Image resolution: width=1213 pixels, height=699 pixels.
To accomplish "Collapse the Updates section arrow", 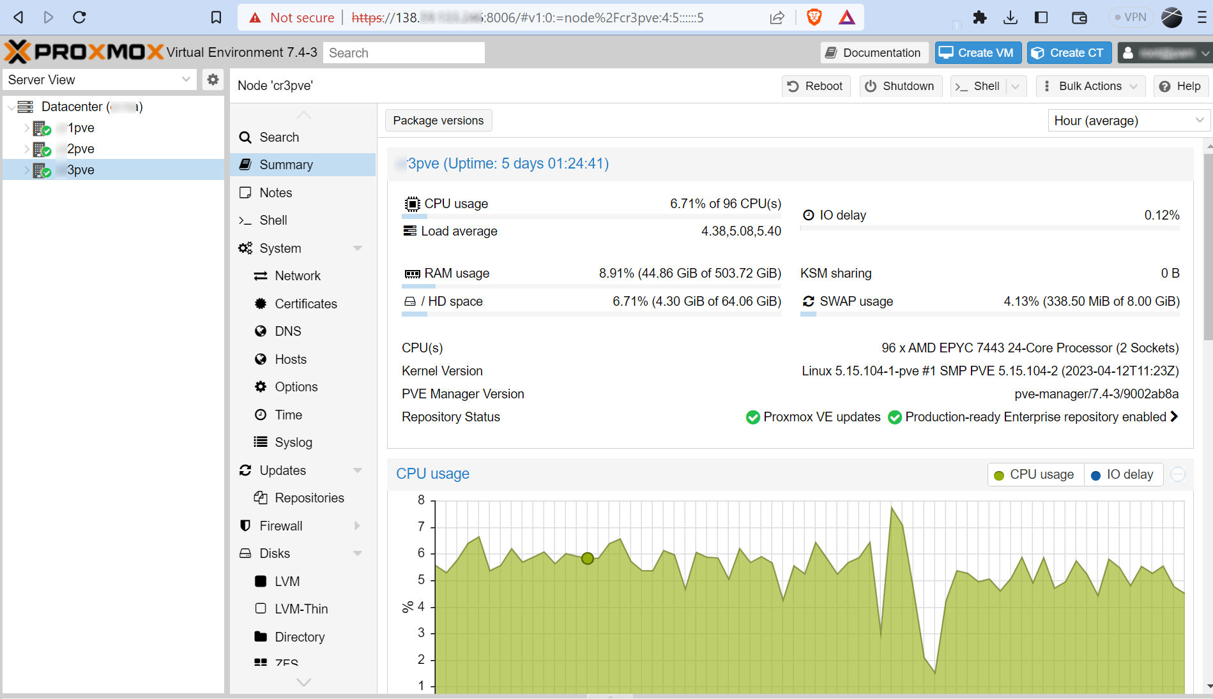I will [x=357, y=470].
